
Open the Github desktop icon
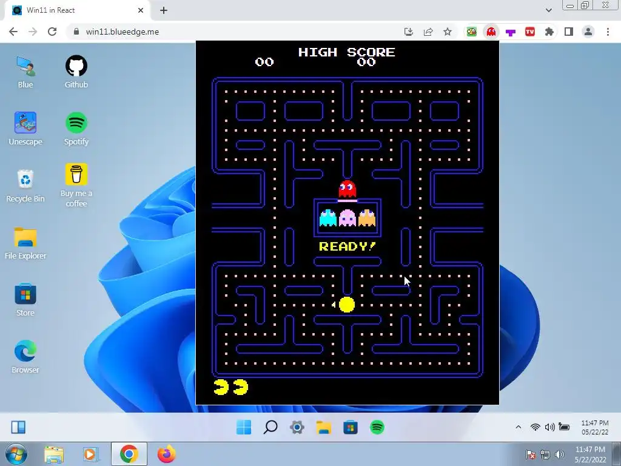(x=76, y=72)
